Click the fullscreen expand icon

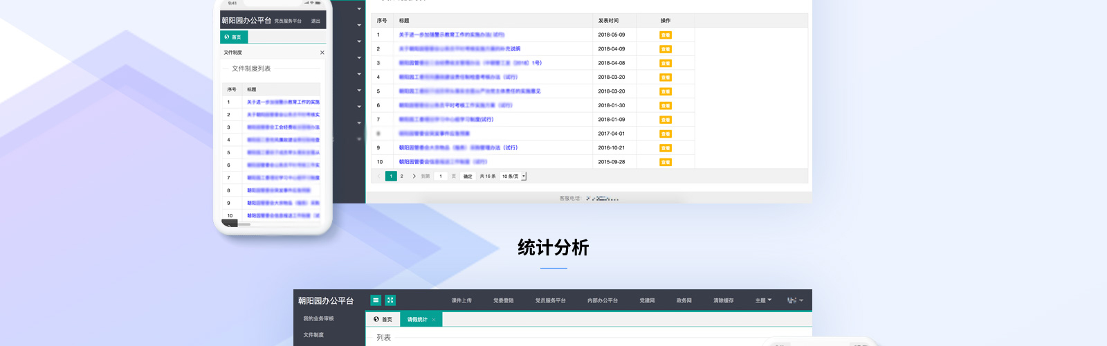pyautogui.click(x=390, y=300)
